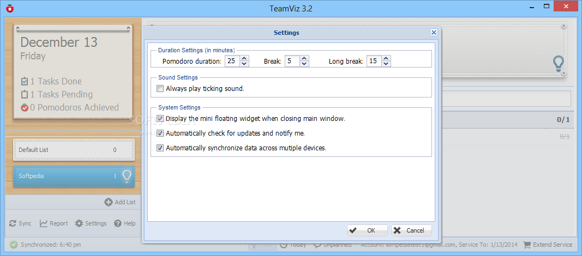The image size is (582, 256).
Task: Click the Long break value field
Action: point(375,61)
